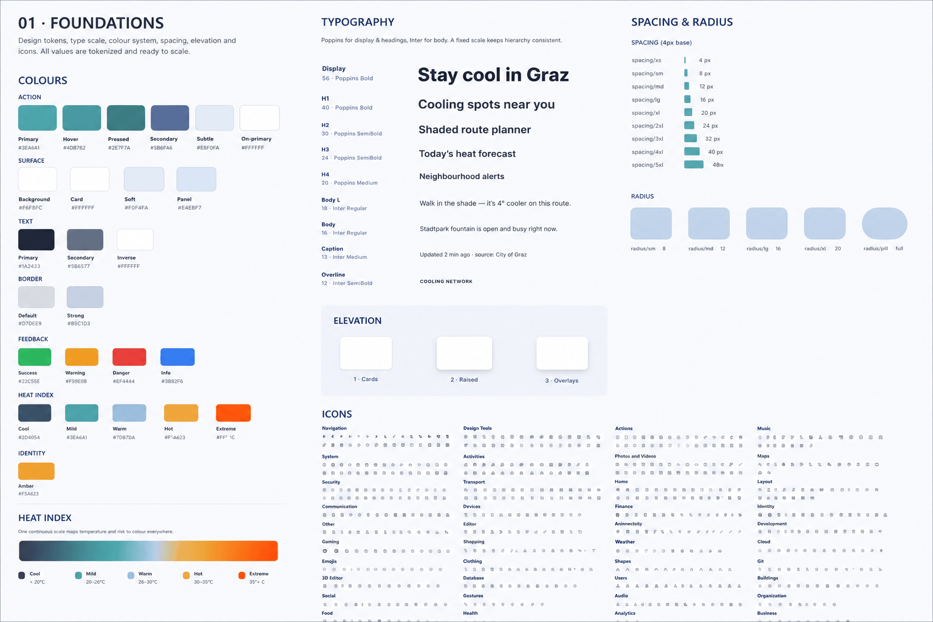Pick the Action Primary swatch #3EA6A1
933x622 pixels.
(38, 118)
